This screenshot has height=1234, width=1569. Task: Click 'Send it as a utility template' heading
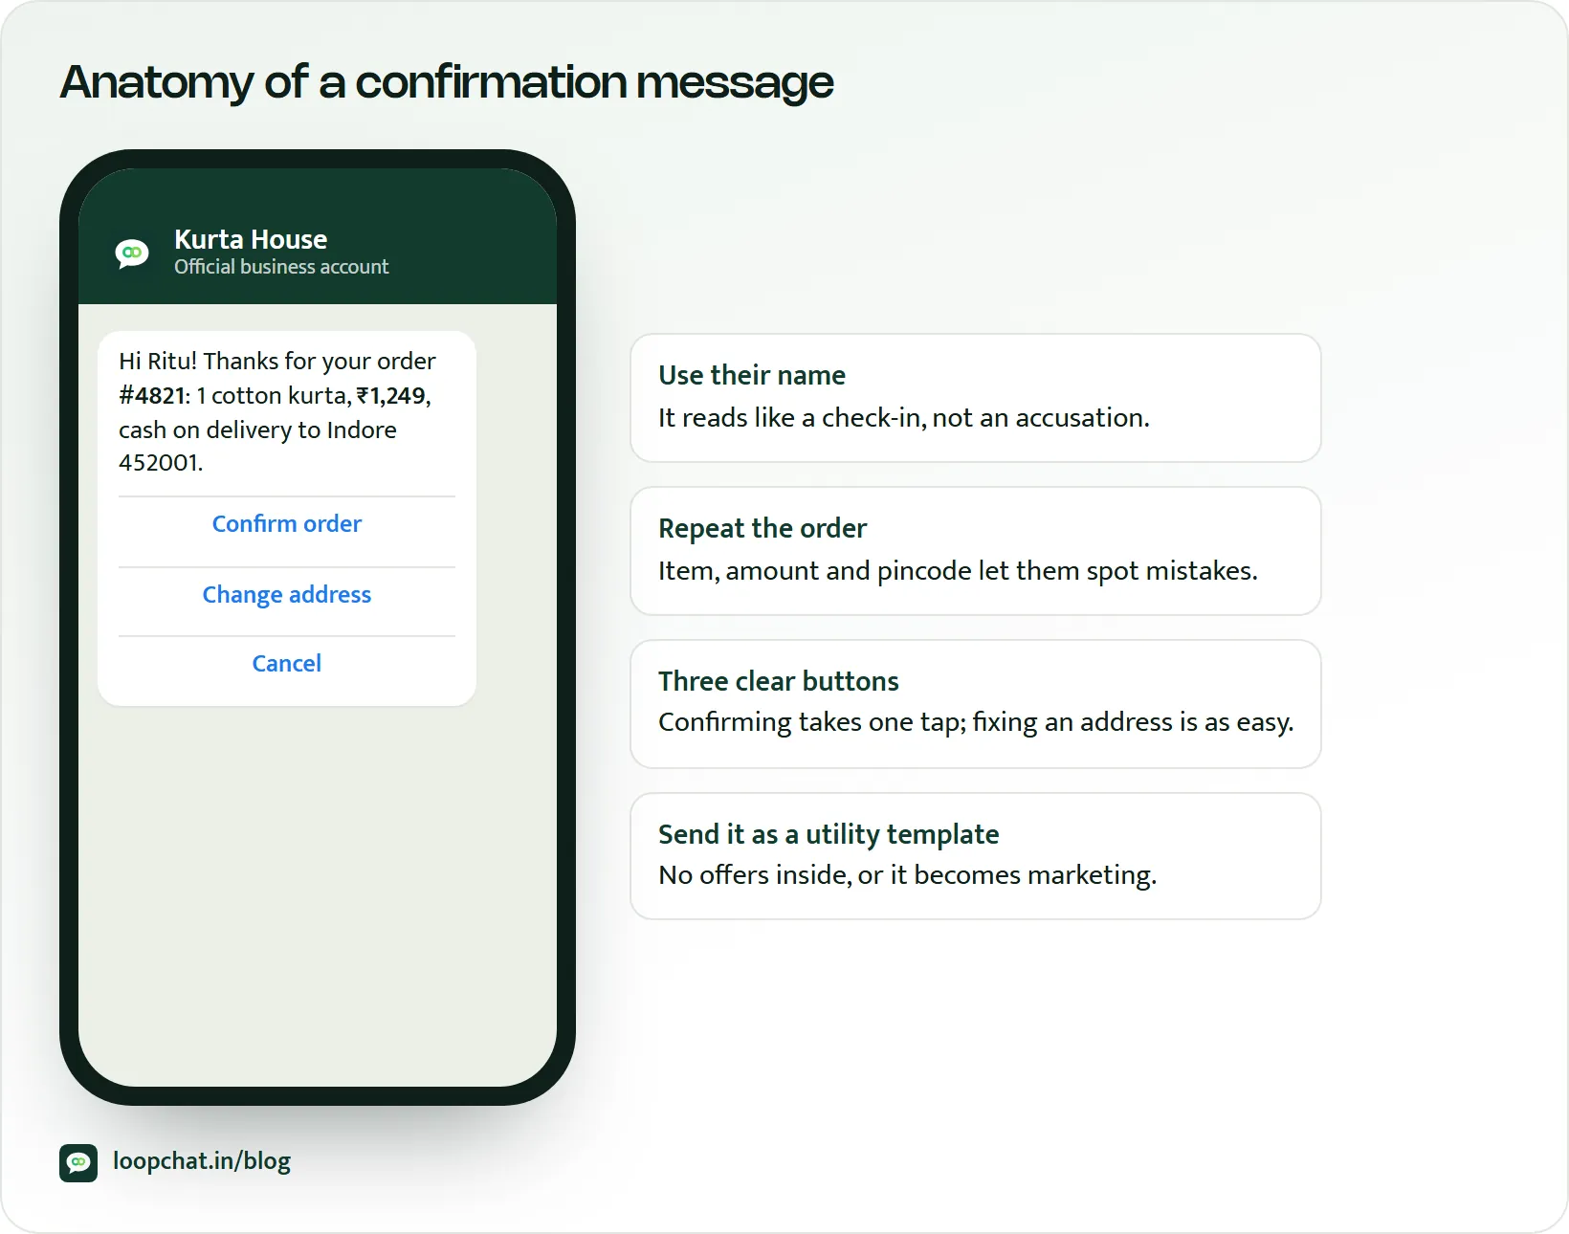829,834
